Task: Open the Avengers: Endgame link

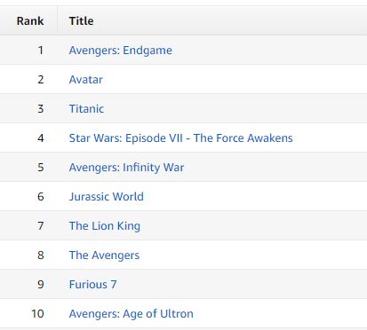Action: [x=121, y=51]
